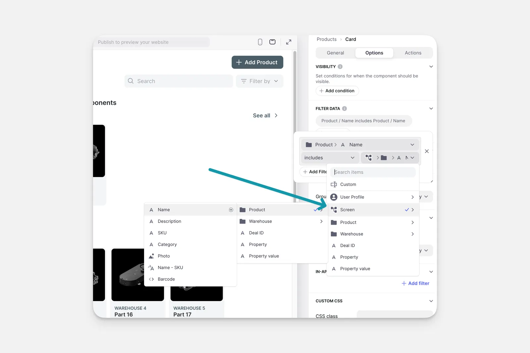Image resolution: width=530 pixels, height=353 pixels.
Task: Expand the CUSTOM CSS section
Action: coord(431,301)
